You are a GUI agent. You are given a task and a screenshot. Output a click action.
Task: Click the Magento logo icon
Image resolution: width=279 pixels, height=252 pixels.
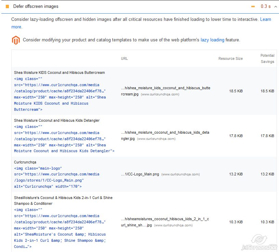tap(16, 40)
